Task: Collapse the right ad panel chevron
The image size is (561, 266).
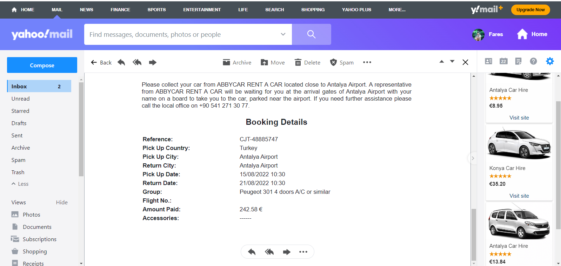Action: click(473, 158)
